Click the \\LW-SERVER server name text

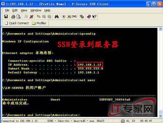(13, 88)
